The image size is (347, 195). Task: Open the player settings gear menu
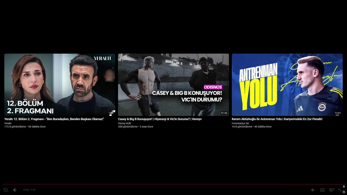click(331, 190)
